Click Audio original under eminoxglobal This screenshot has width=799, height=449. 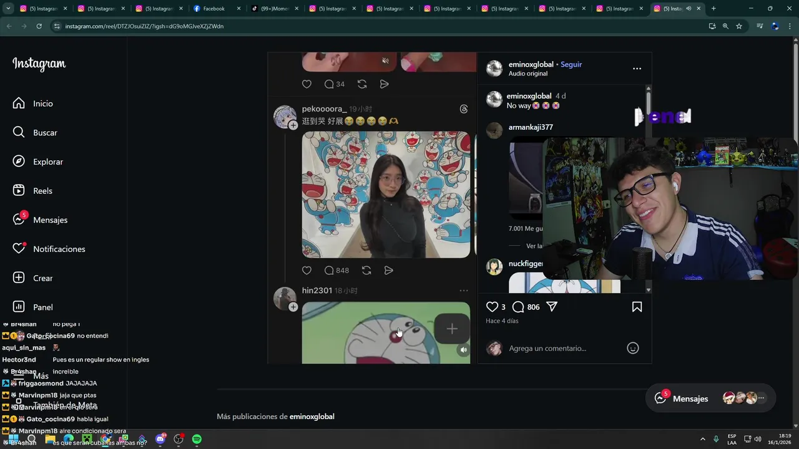(x=528, y=74)
